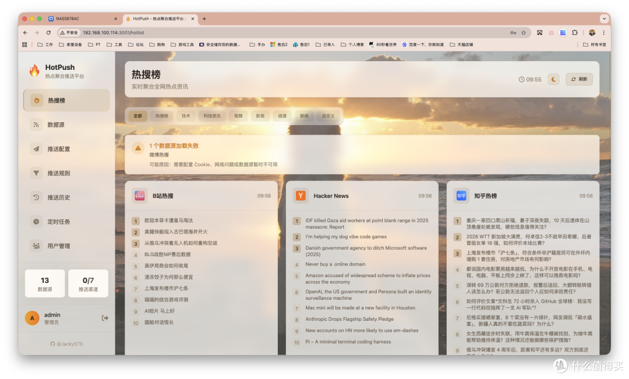Open 'Anthropic Drops Flagship Safety Pledge' story
This screenshot has width=629, height=379.
(x=349, y=319)
